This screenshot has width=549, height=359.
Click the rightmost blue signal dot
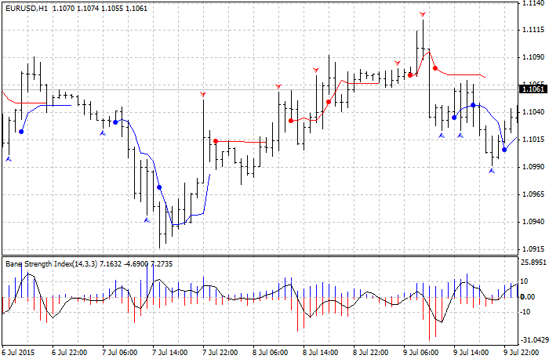[504, 149]
